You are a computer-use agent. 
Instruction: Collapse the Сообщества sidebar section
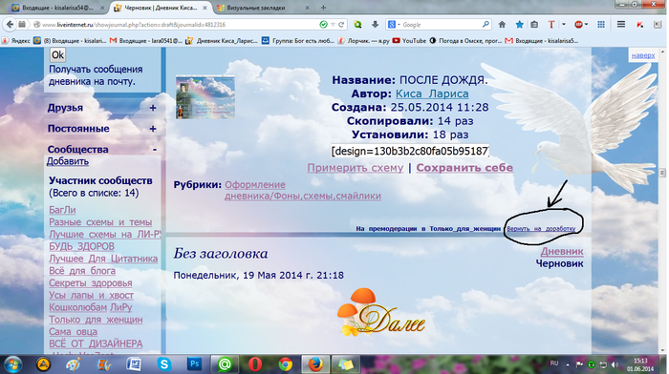pos(155,150)
